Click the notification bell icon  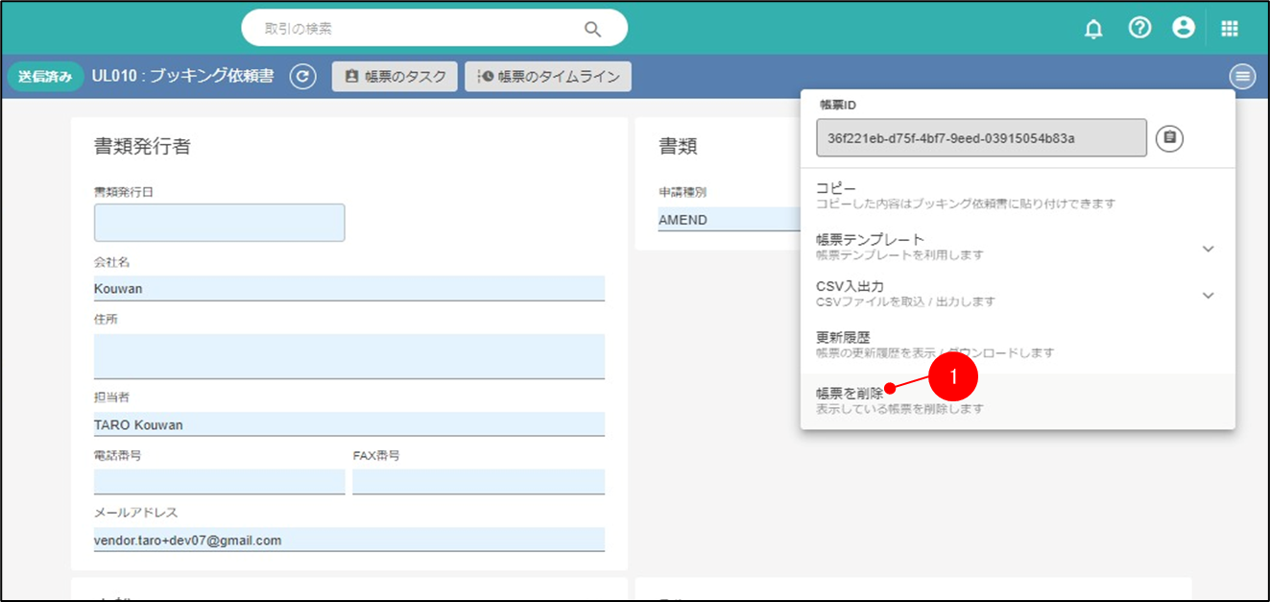point(1093,29)
